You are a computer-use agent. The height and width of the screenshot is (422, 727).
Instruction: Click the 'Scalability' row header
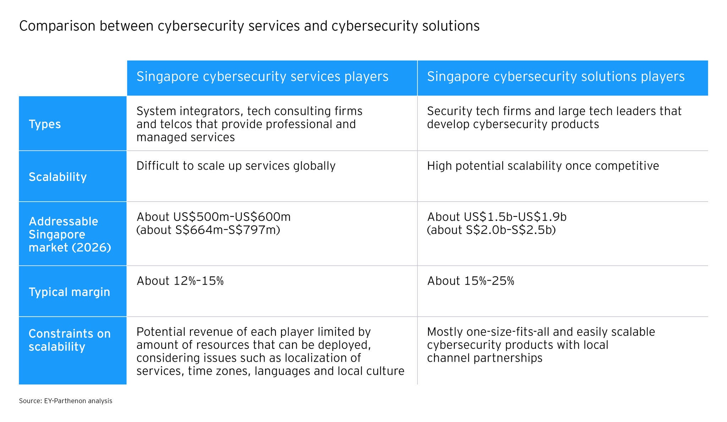click(x=58, y=177)
